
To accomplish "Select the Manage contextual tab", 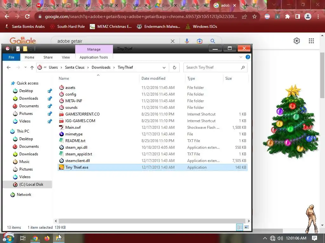I will [x=94, y=49].
